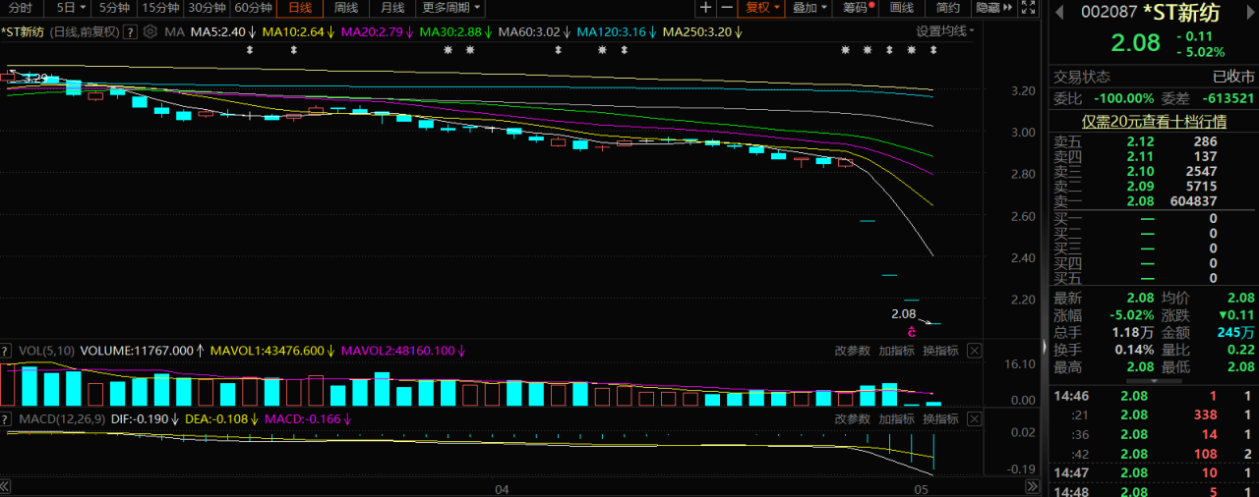
Task: Click MA250:3.20 indicator value
Action: (701, 31)
